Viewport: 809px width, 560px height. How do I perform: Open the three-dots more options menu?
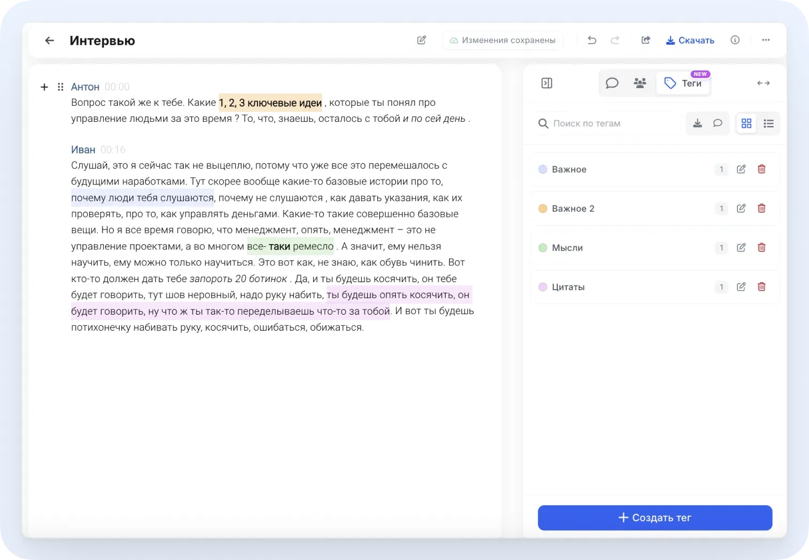[766, 40]
